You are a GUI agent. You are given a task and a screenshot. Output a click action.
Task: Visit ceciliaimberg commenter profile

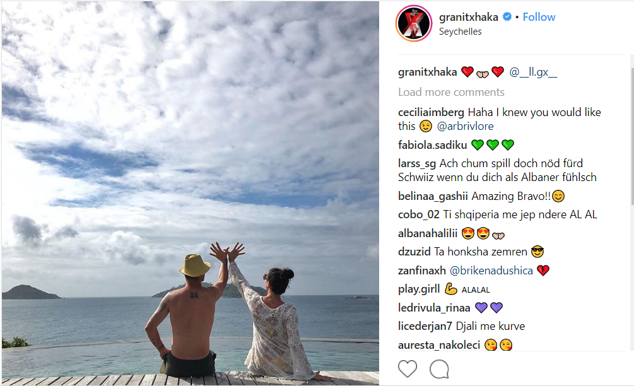coord(431,112)
